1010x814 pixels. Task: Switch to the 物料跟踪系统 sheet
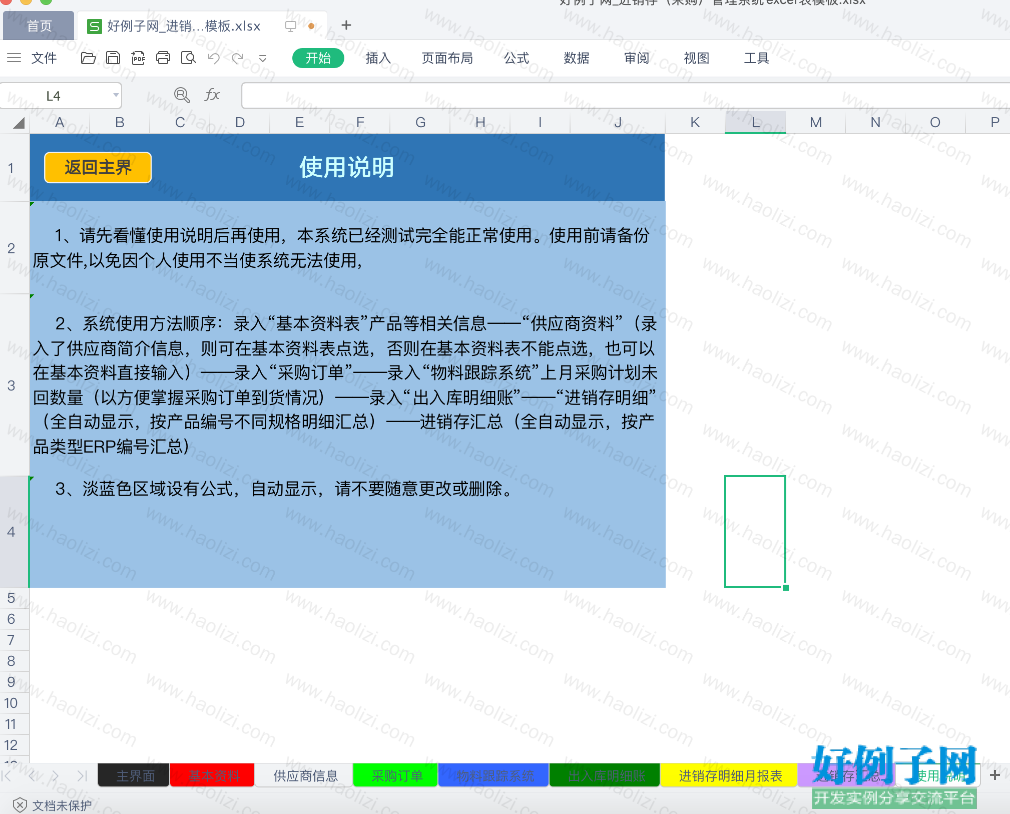point(494,776)
